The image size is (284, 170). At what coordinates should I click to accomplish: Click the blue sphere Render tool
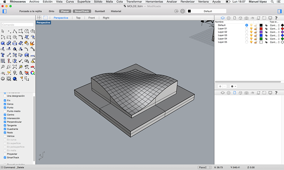(15, 79)
